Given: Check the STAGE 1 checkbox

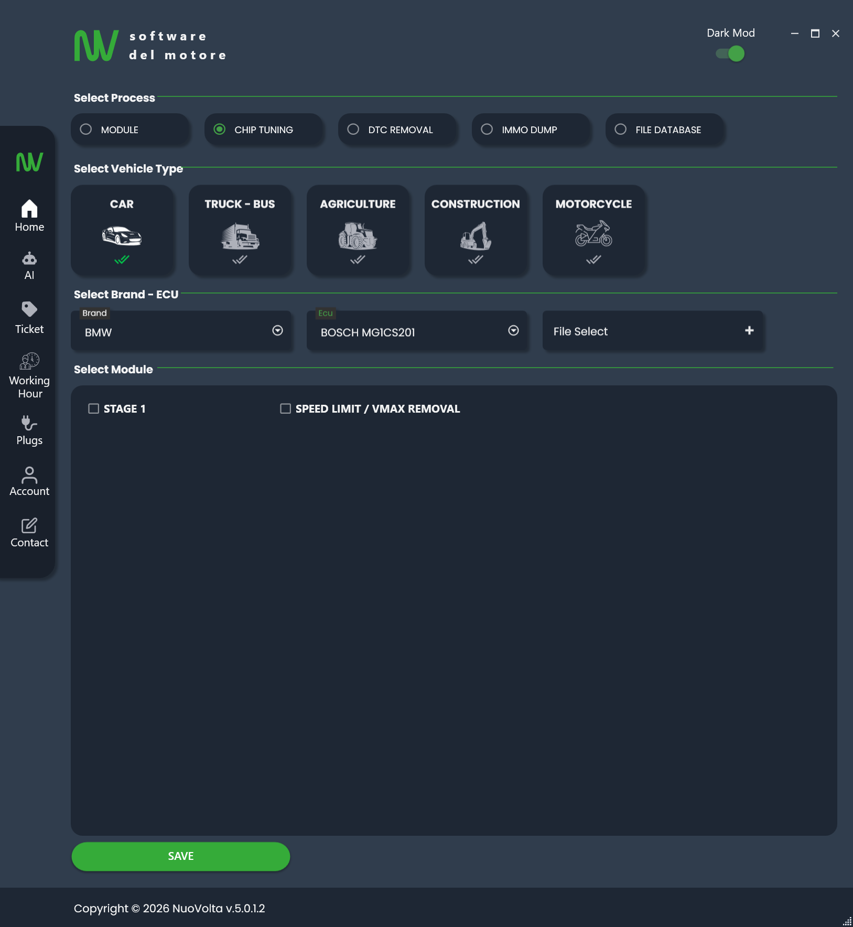Looking at the screenshot, I should click(x=94, y=408).
